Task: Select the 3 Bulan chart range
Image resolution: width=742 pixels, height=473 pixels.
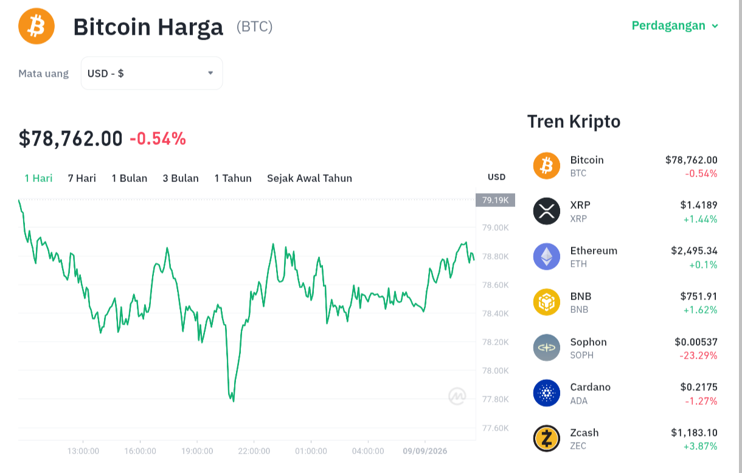Action: tap(181, 178)
